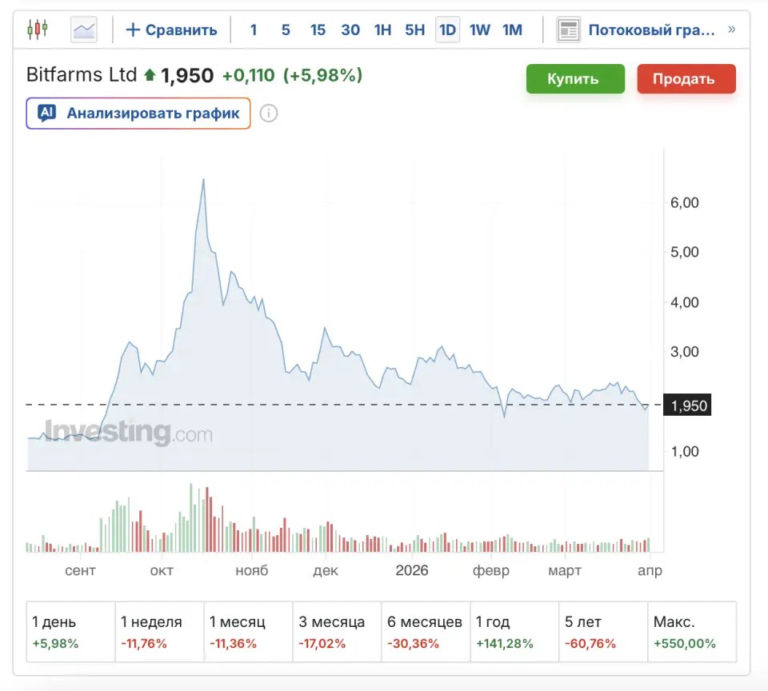
Task: Click the сент date axis label
Action: coord(80,570)
